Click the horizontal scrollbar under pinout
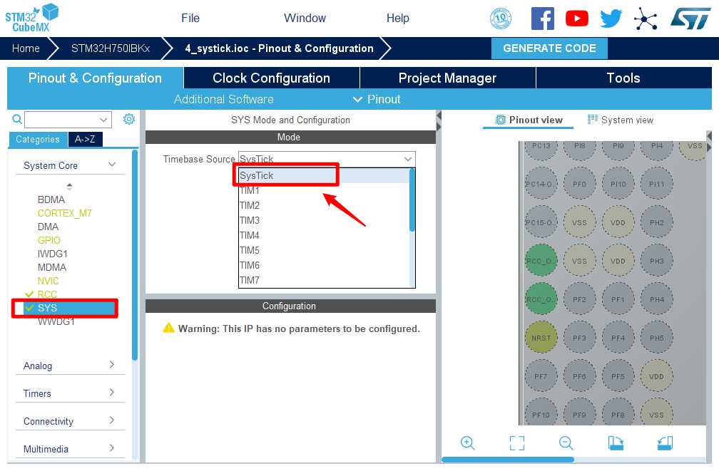 pyautogui.click(x=508, y=460)
